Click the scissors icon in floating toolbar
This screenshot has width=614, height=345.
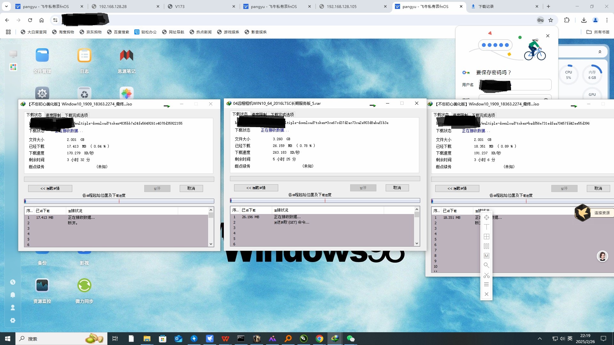point(486,275)
